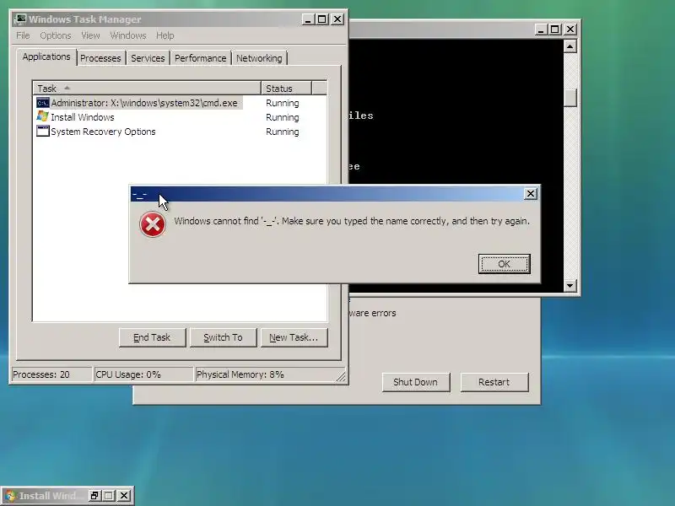Image resolution: width=675 pixels, height=506 pixels.
Task: Click Shut Down in System Recovery Options
Action: coord(416,382)
